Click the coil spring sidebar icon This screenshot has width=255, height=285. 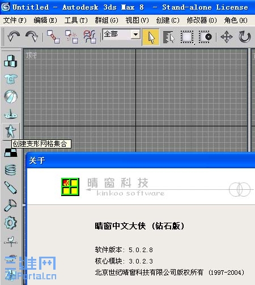tap(11, 170)
